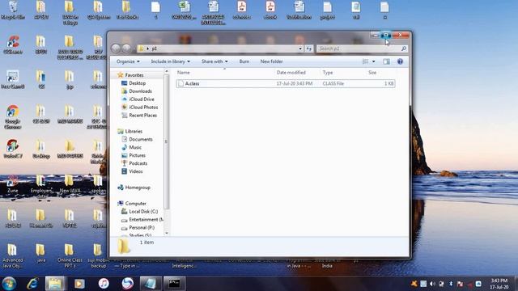Viewport: 518px width, 291px height.
Task: Select the A.class file
Action: coord(286,83)
